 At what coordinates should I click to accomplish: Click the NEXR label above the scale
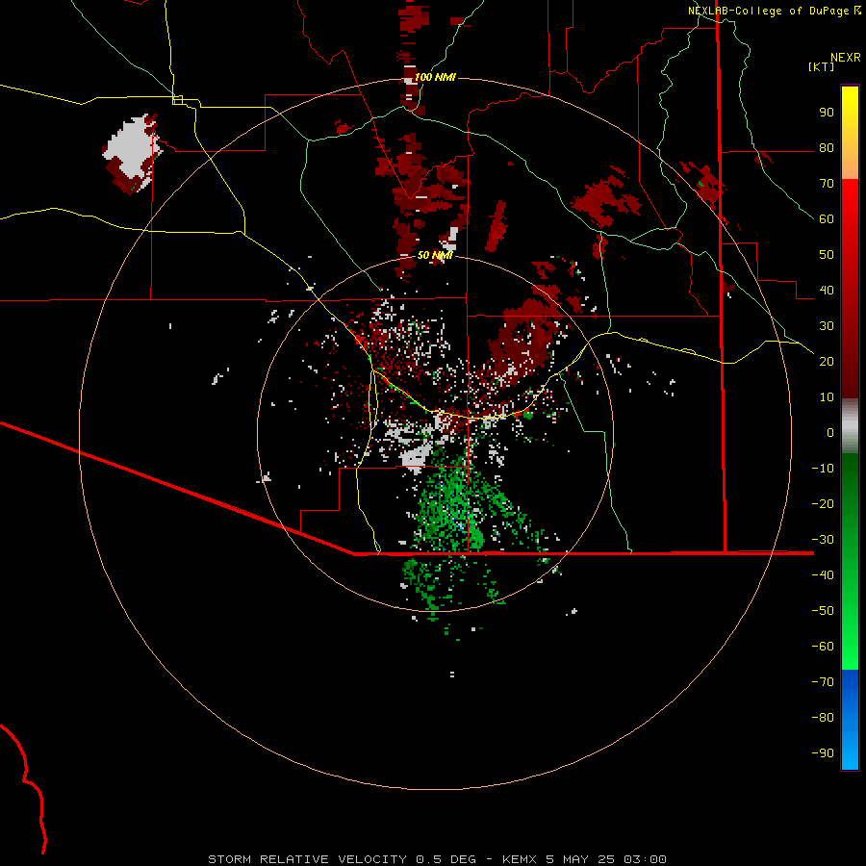tap(846, 58)
